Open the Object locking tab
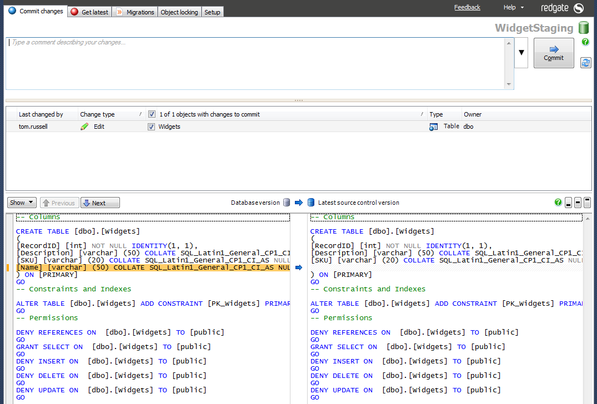This screenshot has height=404, width=597. [x=179, y=12]
